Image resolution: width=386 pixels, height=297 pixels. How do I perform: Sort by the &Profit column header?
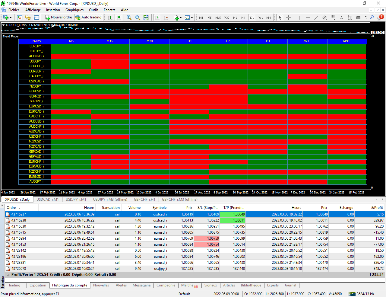(x=370, y=208)
